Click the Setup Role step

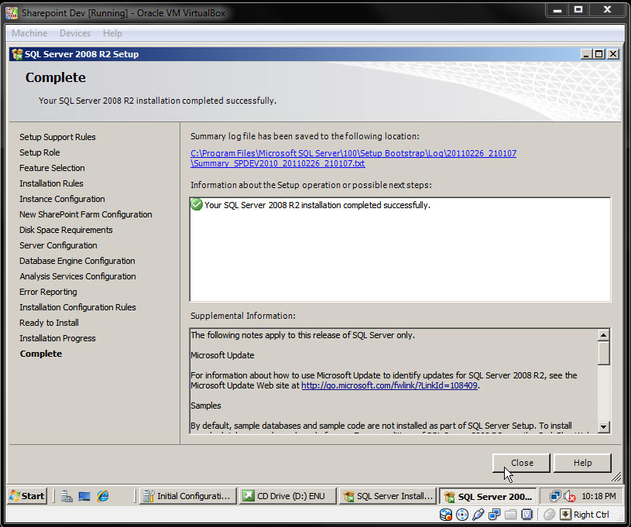point(39,152)
